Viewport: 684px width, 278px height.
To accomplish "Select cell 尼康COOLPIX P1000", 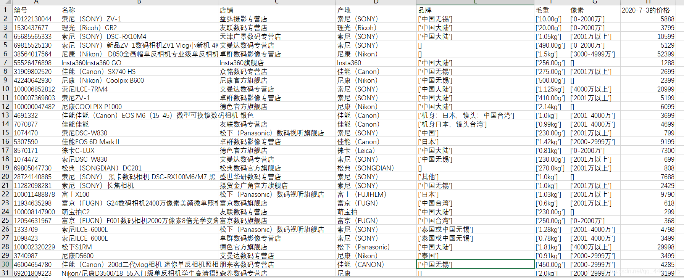I will click(139, 106).
